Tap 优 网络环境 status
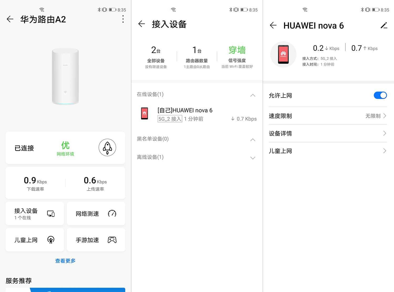Image resolution: width=394 pixels, height=292 pixels. pyautogui.click(x=65, y=148)
